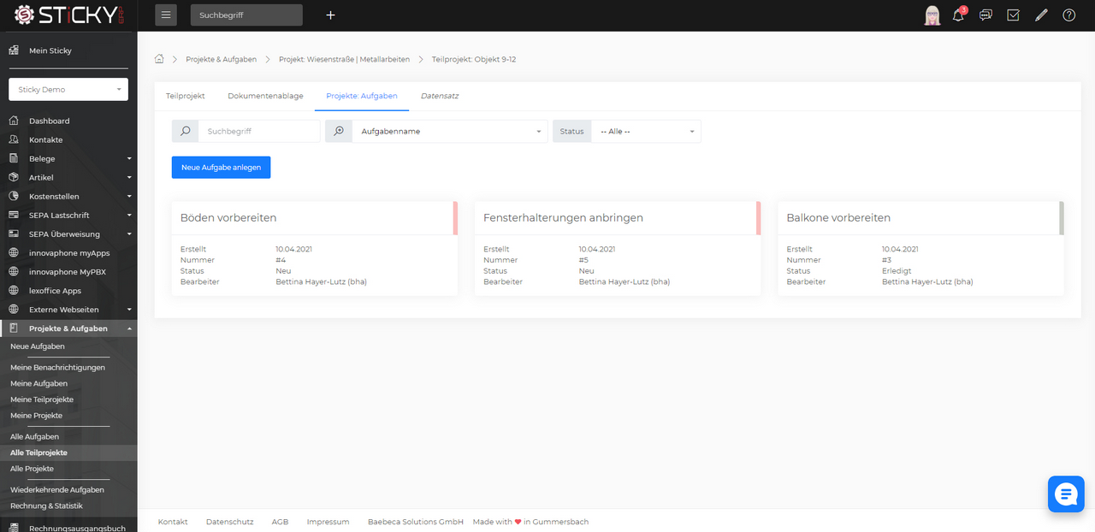1095x532 pixels.
Task: Click the red status bar on Böden vorbereiten
Action: tap(455, 217)
